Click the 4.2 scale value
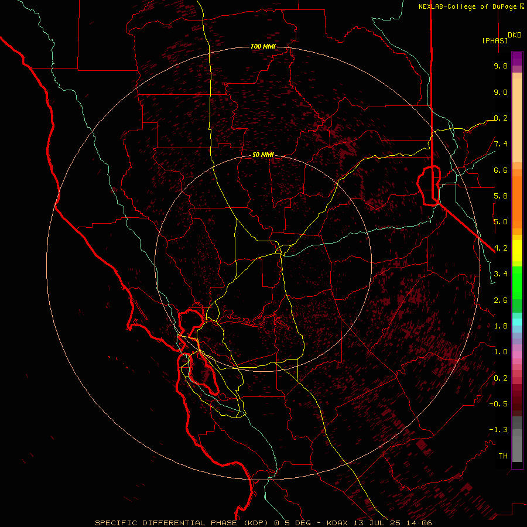 pyautogui.click(x=501, y=248)
